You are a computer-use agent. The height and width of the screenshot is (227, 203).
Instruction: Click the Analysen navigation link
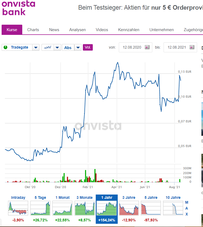tap(77, 30)
